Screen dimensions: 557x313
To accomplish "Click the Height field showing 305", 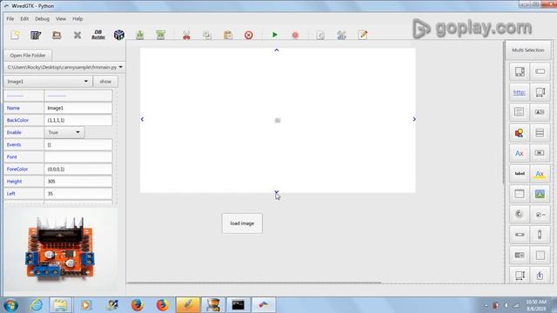I will [78, 182].
